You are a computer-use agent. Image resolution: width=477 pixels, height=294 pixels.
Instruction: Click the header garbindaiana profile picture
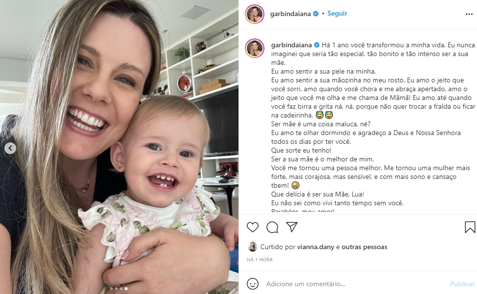tap(255, 14)
